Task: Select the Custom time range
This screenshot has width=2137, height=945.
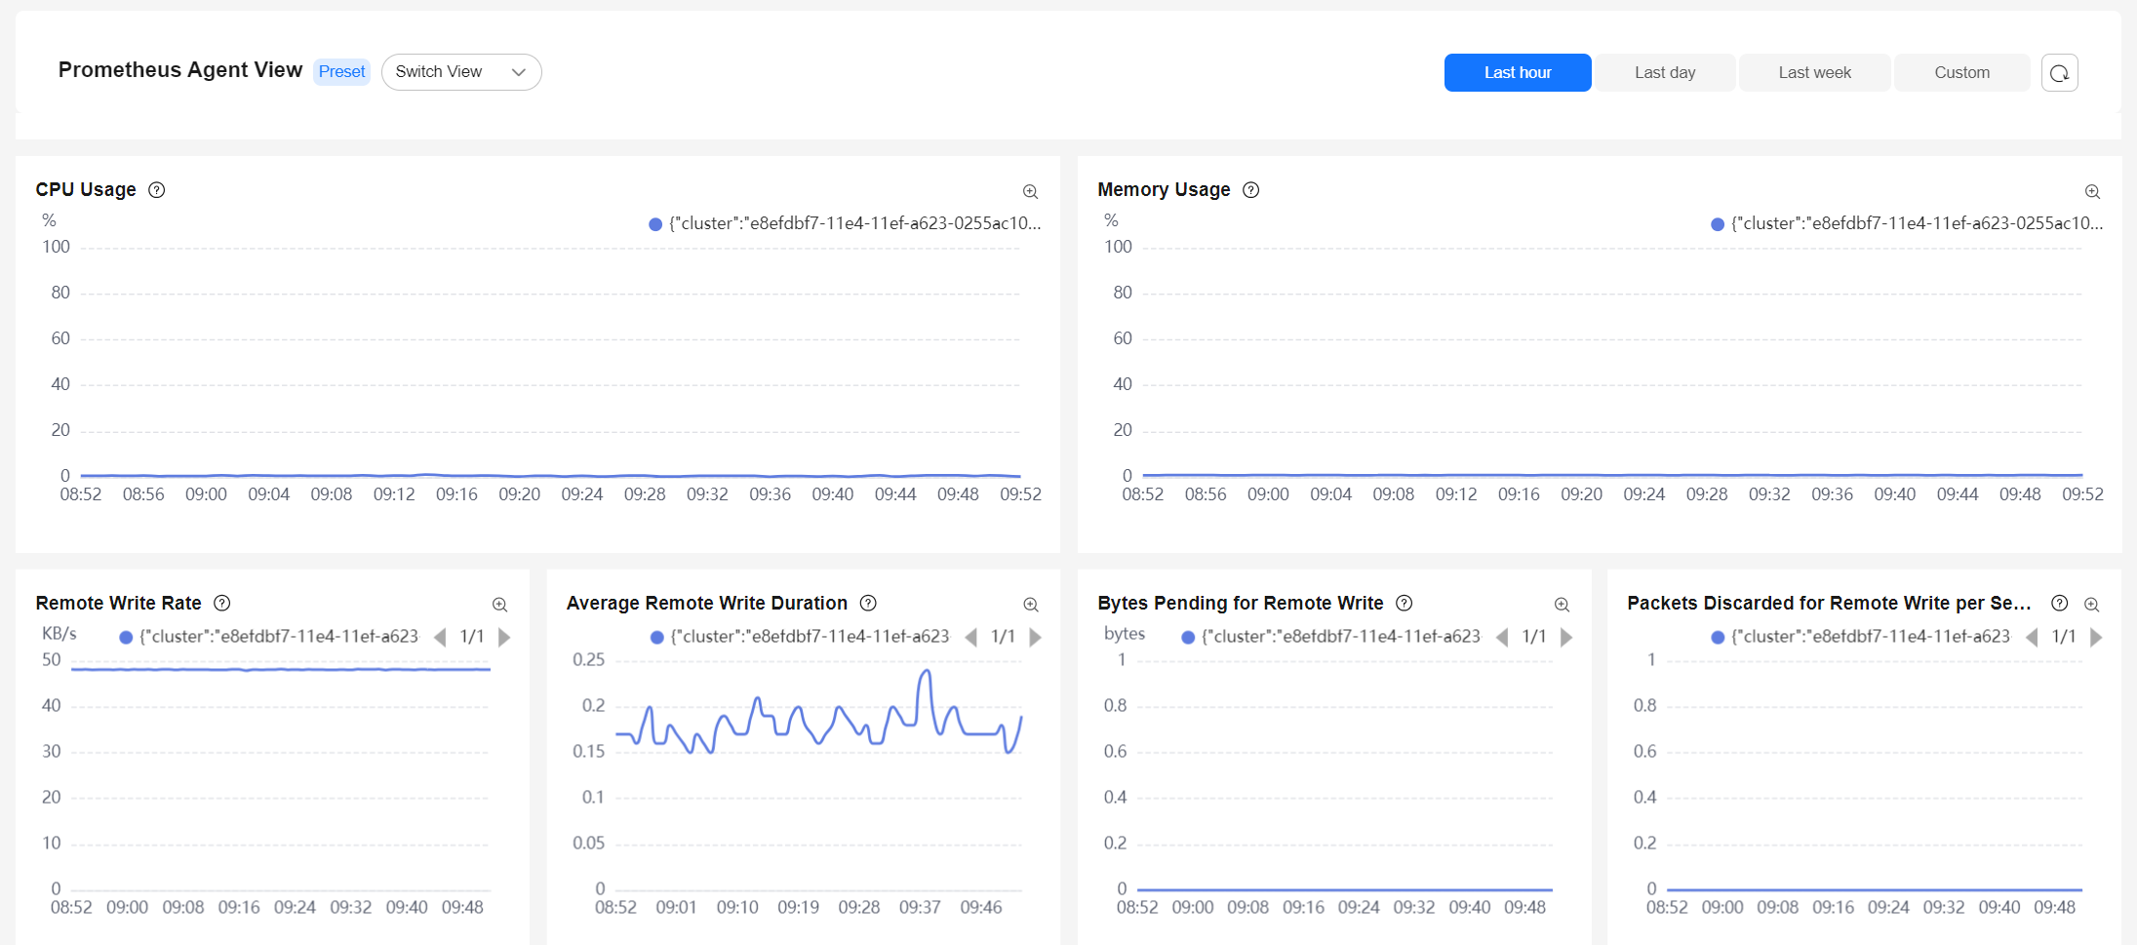Action: [x=1961, y=72]
